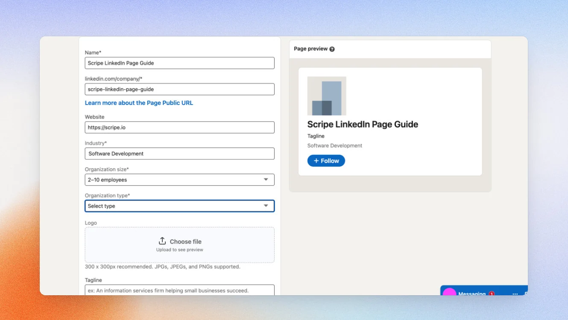Expand the Organization size dropdown arrow

point(266,180)
